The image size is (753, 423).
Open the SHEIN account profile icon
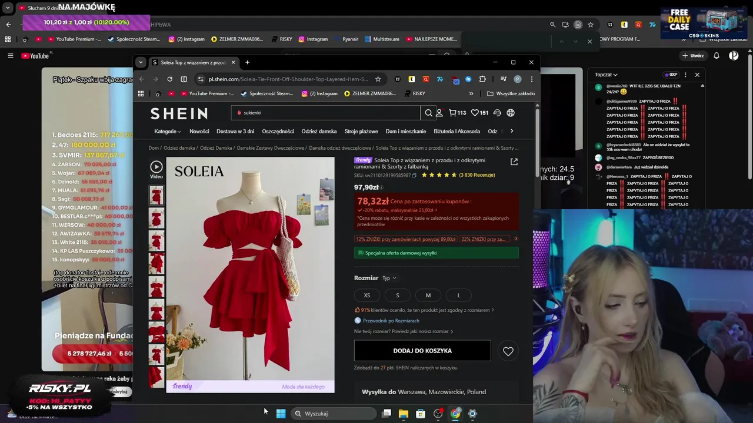pos(439,113)
